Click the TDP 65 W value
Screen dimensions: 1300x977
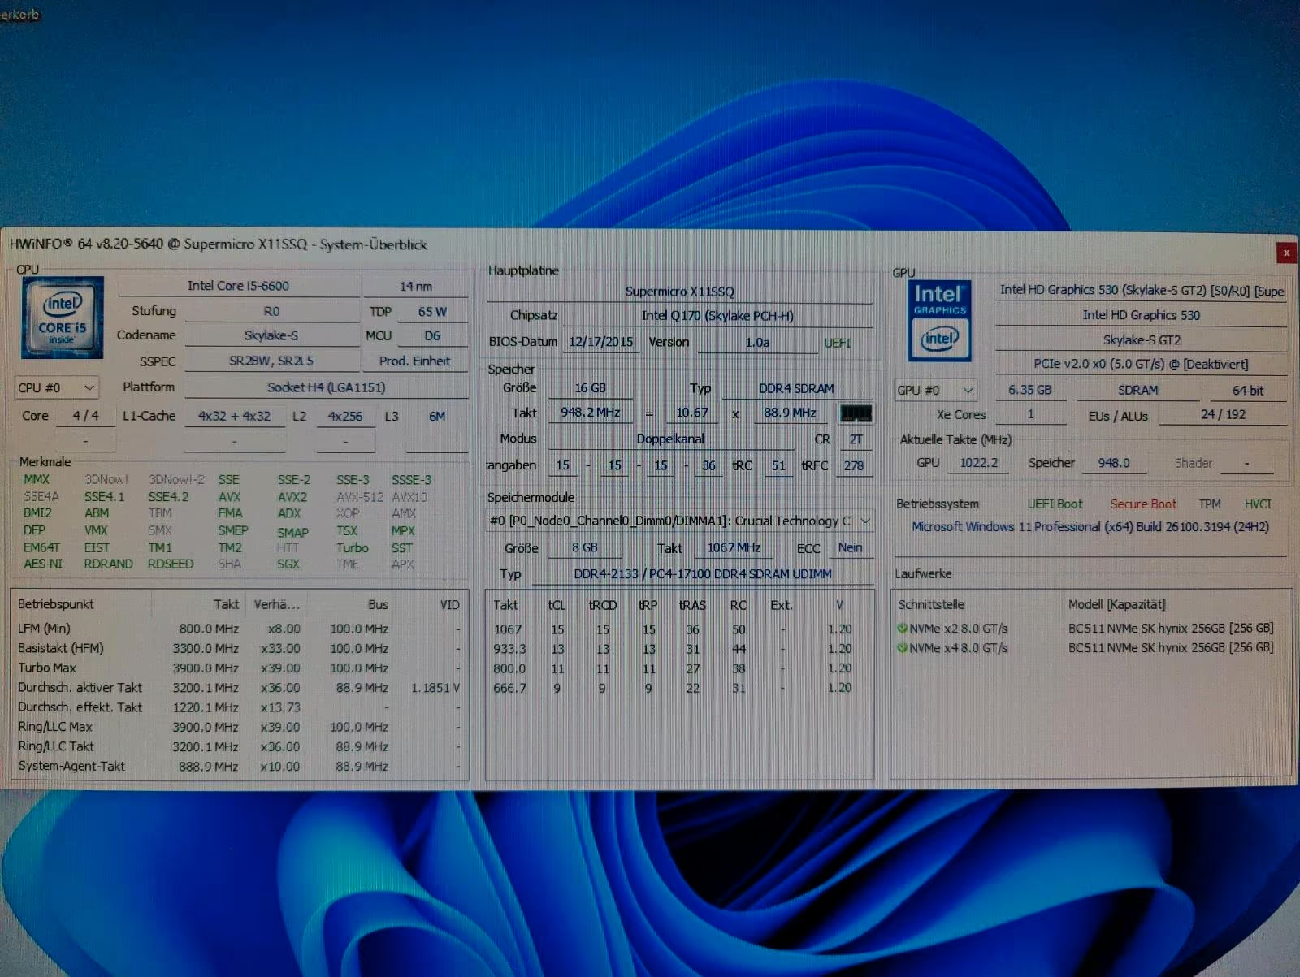(432, 311)
